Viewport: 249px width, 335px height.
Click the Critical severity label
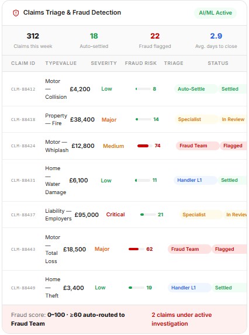point(116,215)
